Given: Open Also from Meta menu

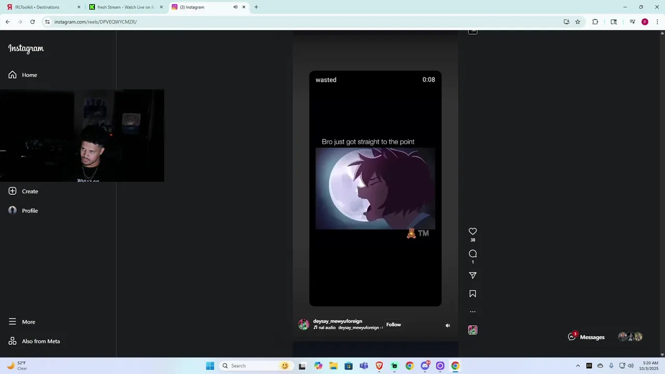Looking at the screenshot, I should point(34,341).
